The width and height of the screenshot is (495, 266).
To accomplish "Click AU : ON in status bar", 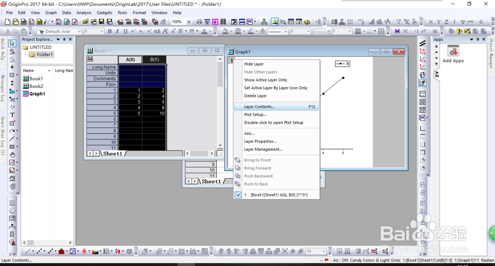I will [341, 261].
